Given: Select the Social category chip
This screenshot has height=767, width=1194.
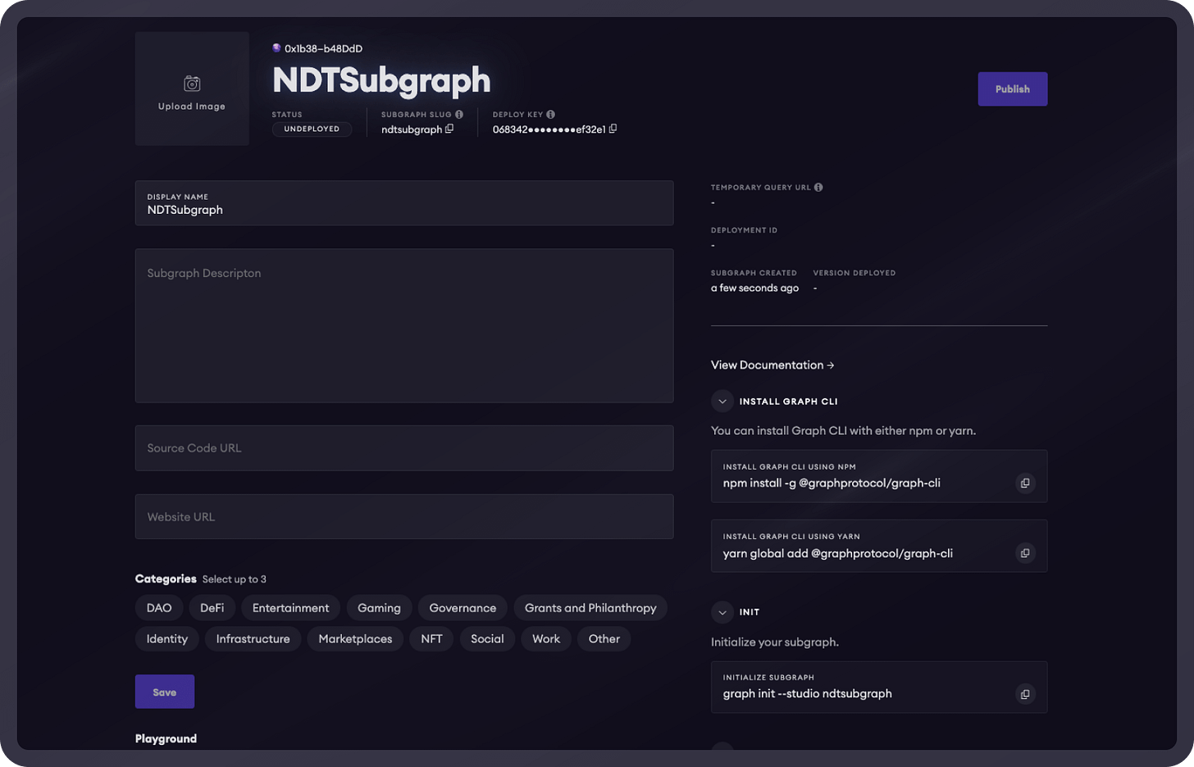Looking at the screenshot, I should (487, 639).
